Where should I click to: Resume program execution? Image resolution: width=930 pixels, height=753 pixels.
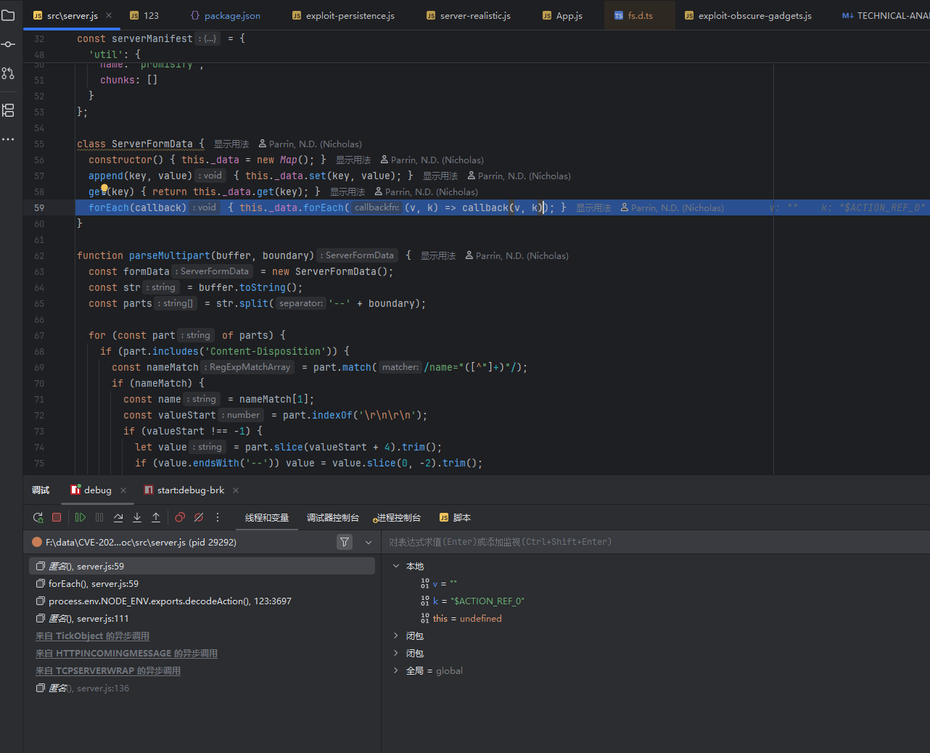pos(81,517)
